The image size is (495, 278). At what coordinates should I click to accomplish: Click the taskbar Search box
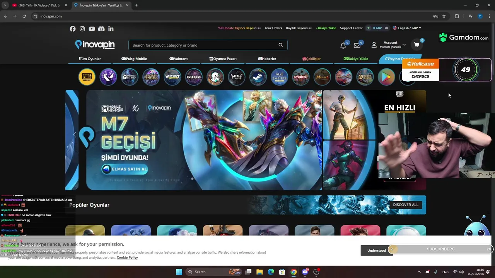(214, 272)
